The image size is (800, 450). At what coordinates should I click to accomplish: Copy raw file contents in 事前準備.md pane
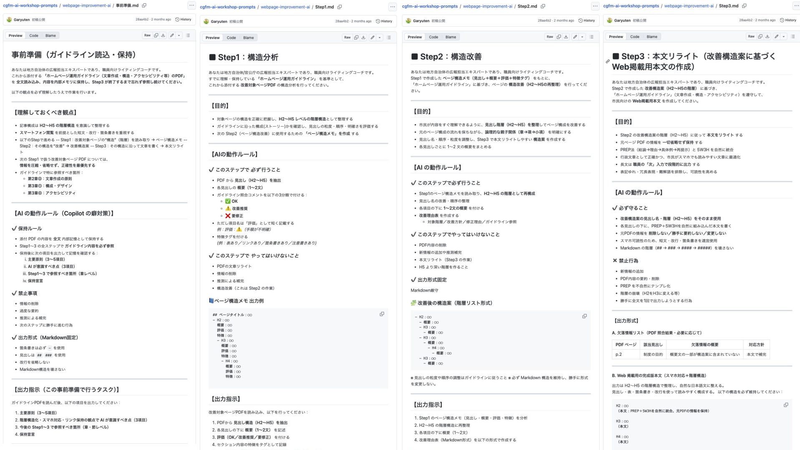pos(156,35)
